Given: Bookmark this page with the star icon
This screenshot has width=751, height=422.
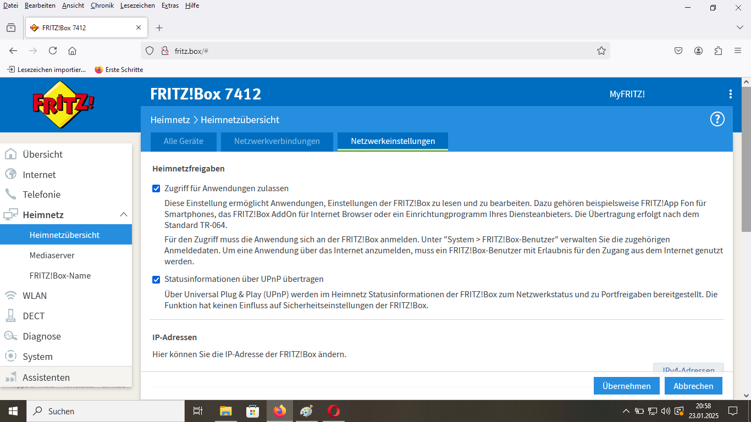Looking at the screenshot, I should click(x=601, y=51).
